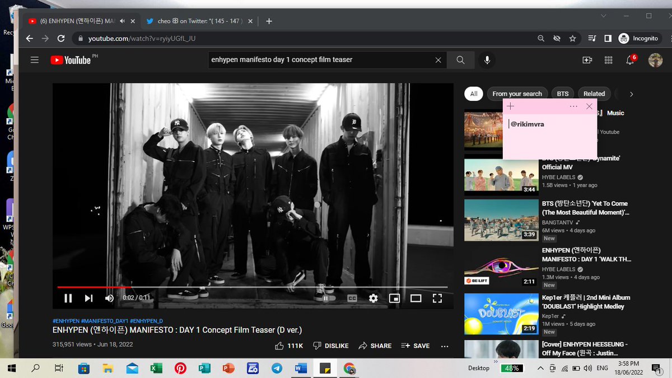Open the Chrome tab search dropdown arrow
The height and width of the screenshot is (378, 672).
pos(603,16)
